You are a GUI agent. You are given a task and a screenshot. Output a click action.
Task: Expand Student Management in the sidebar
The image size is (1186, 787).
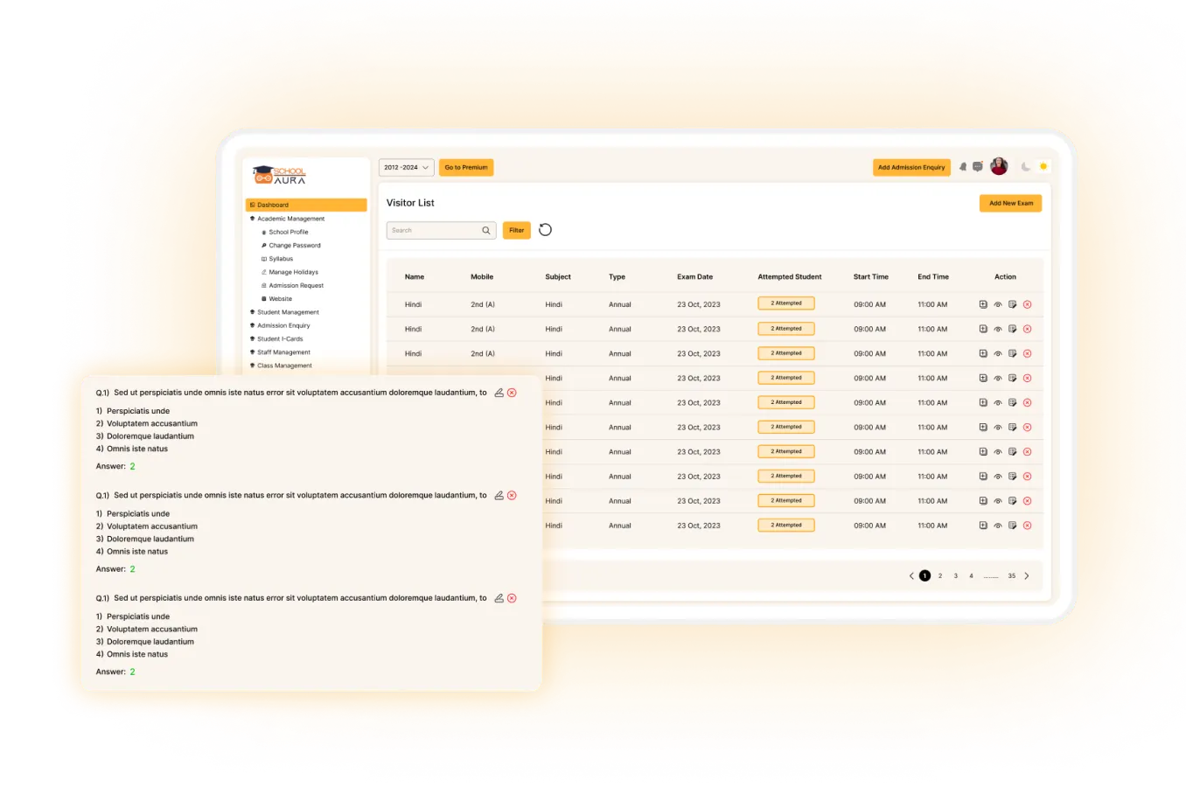(x=288, y=312)
